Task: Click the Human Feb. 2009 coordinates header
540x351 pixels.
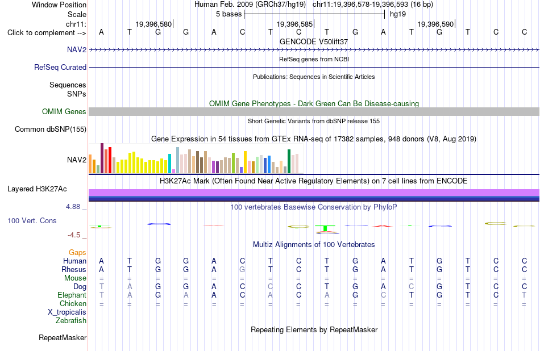Action: pyautogui.click(x=314, y=5)
